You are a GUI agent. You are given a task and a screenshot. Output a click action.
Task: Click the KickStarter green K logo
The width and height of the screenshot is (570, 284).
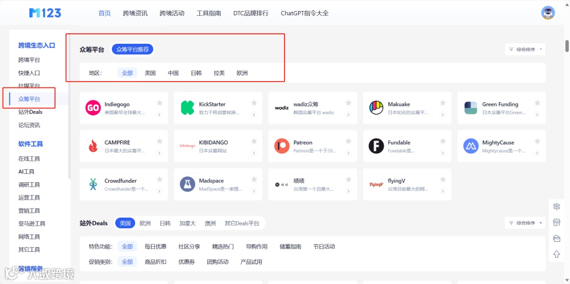point(187,107)
